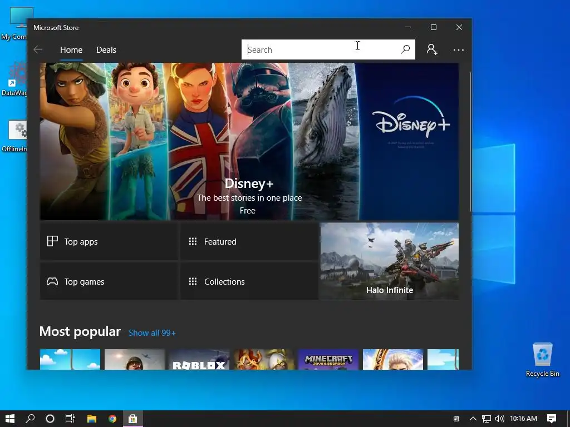The image size is (570, 427).
Task: Open Cortana circle icon in taskbar
Action: pyautogui.click(x=50, y=419)
